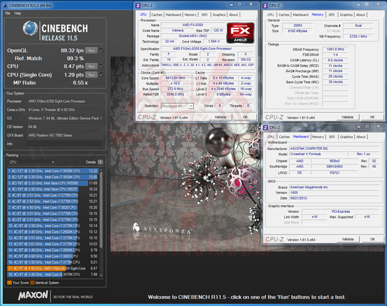Click the NB Frequency value 2729.1 MHz
Screen dimensions: 387x306
358,37
